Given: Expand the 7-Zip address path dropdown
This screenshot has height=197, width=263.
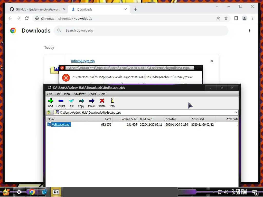Looking at the screenshot, I should 236,112.
